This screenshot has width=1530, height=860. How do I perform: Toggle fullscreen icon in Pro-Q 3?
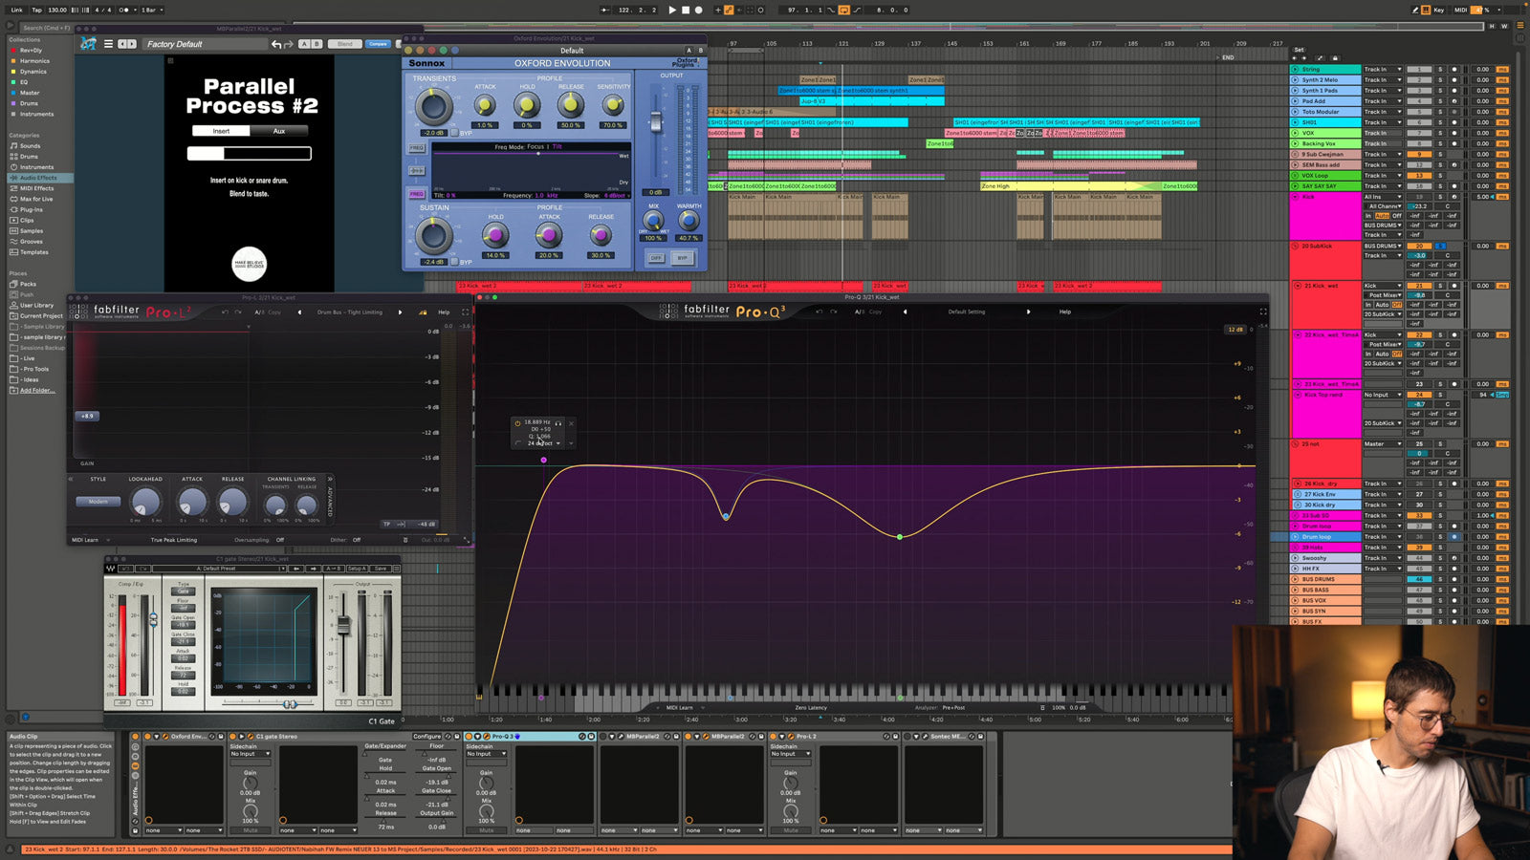point(1262,312)
